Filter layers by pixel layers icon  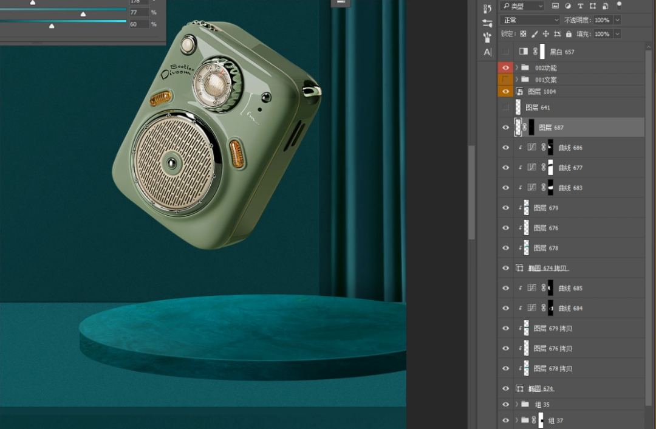(555, 6)
